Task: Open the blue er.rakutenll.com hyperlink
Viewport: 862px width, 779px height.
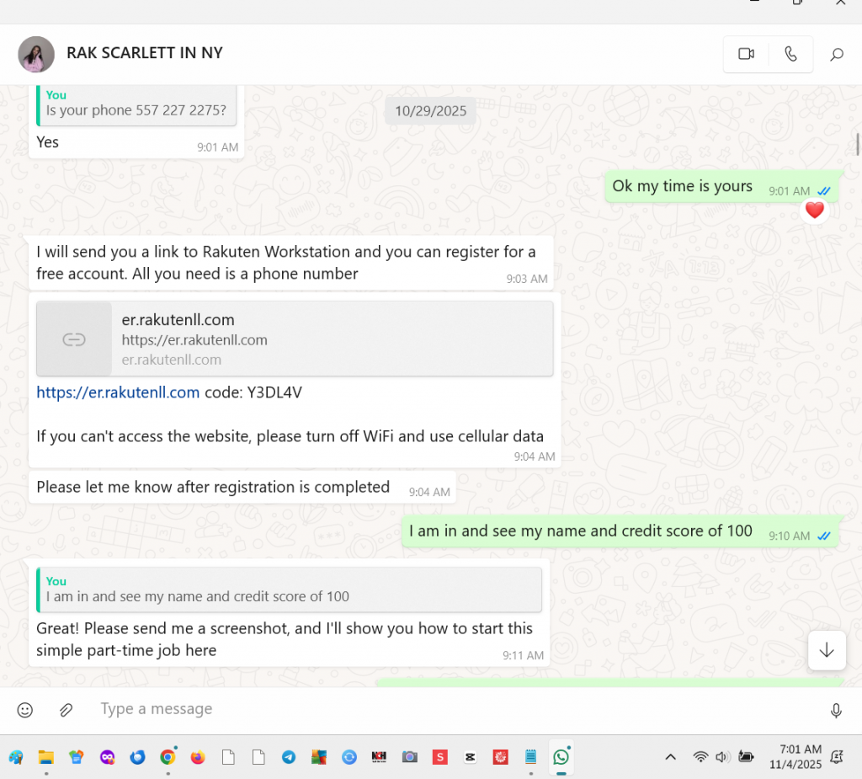Action: point(118,392)
